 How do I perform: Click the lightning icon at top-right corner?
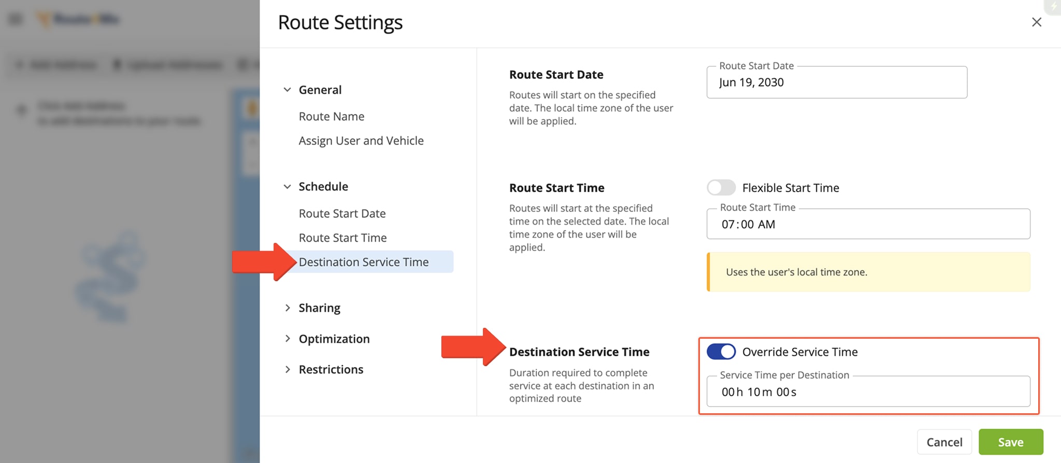point(1054,6)
